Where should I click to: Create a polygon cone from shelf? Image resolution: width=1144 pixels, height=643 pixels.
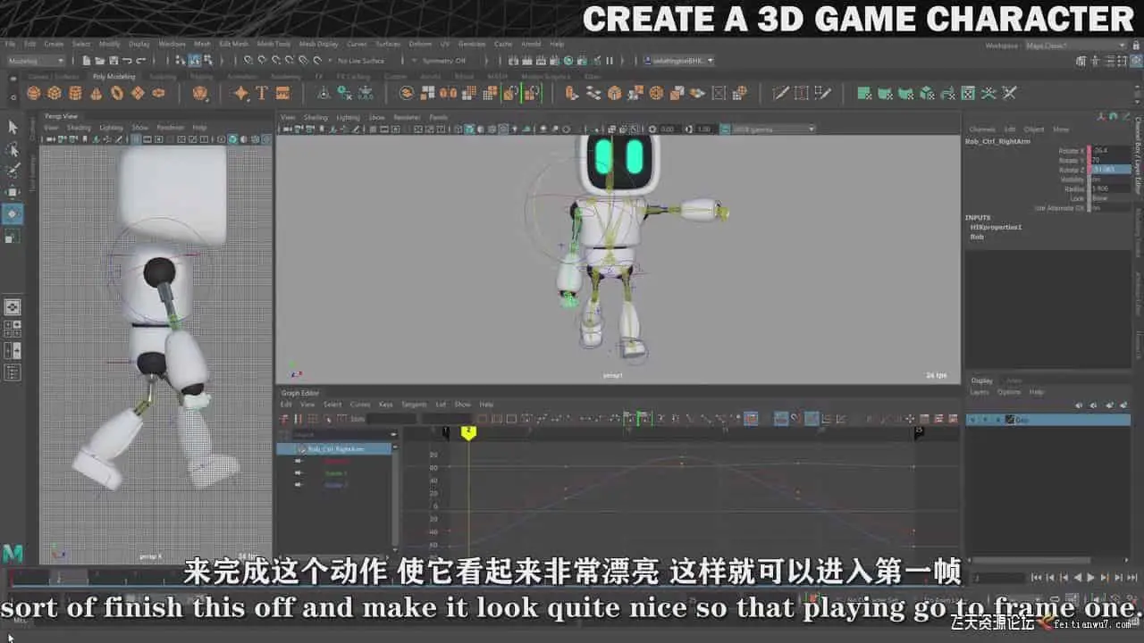click(x=96, y=93)
